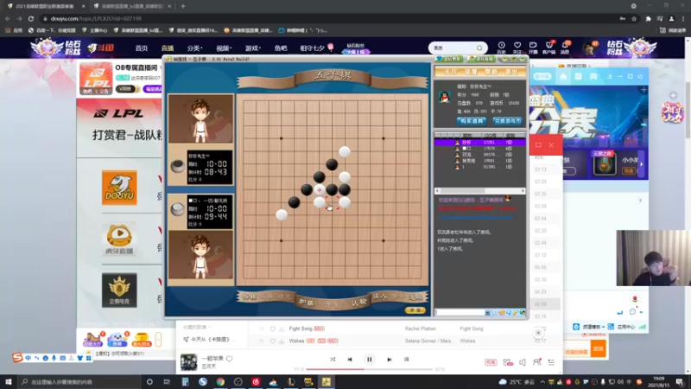Open 直播 live in Douyu navigation
Image resolution: width=691 pixels, height=389 pixels.
click(x=168, y=48)
